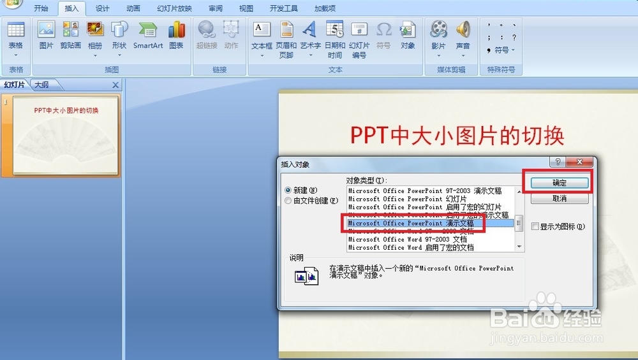Open the 开发工具 ribbon tab
This screenshot has width=638, height=360.
[x=284, y=8]
